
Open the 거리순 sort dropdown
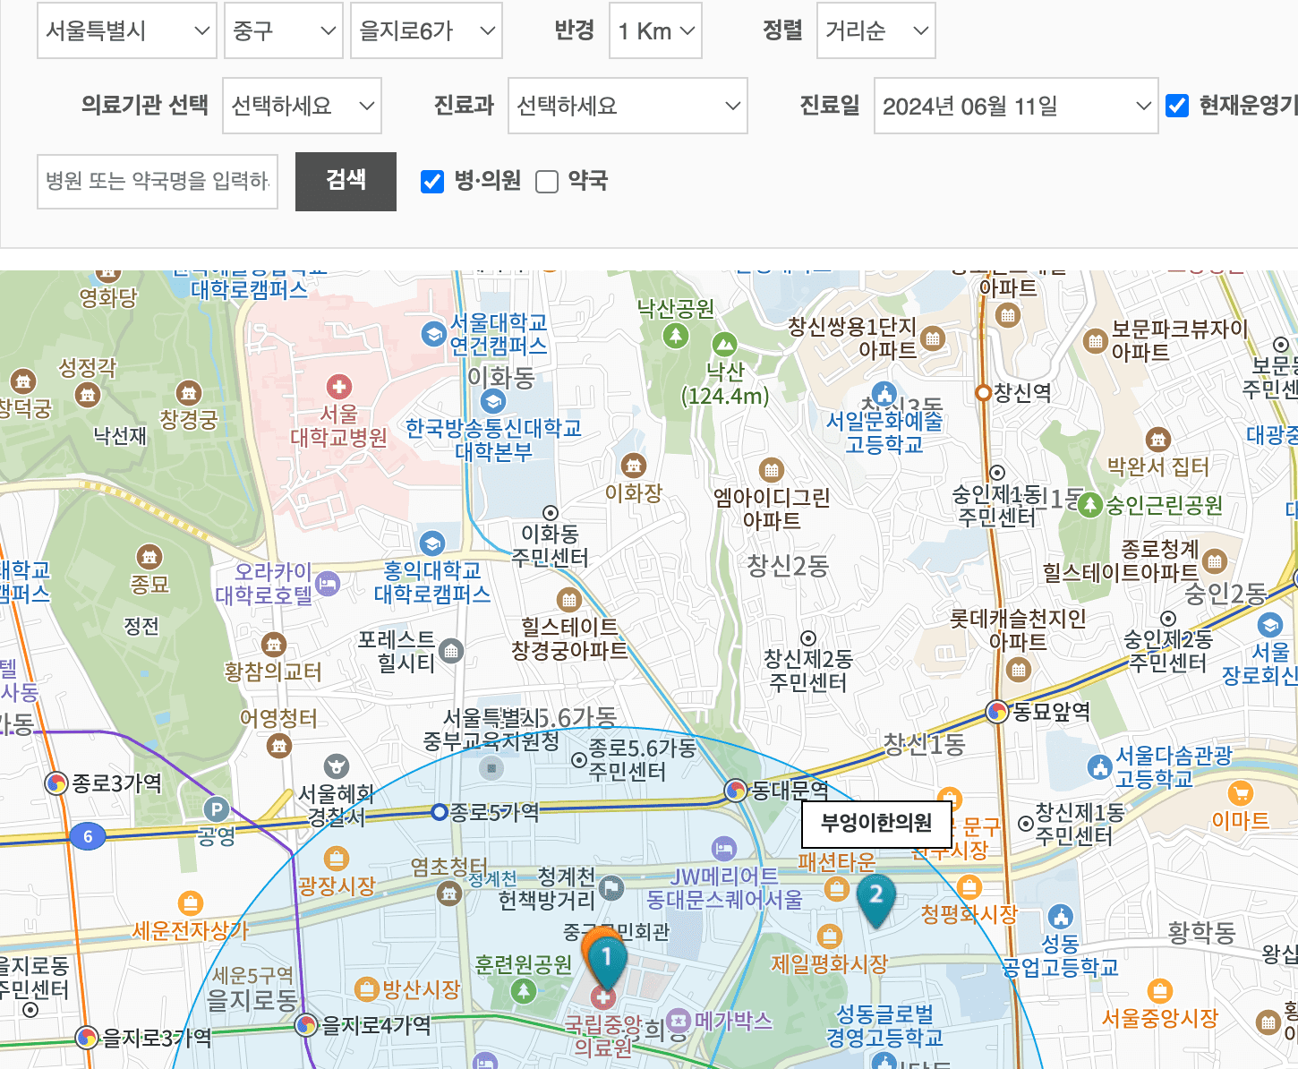(x=876, y=30)
